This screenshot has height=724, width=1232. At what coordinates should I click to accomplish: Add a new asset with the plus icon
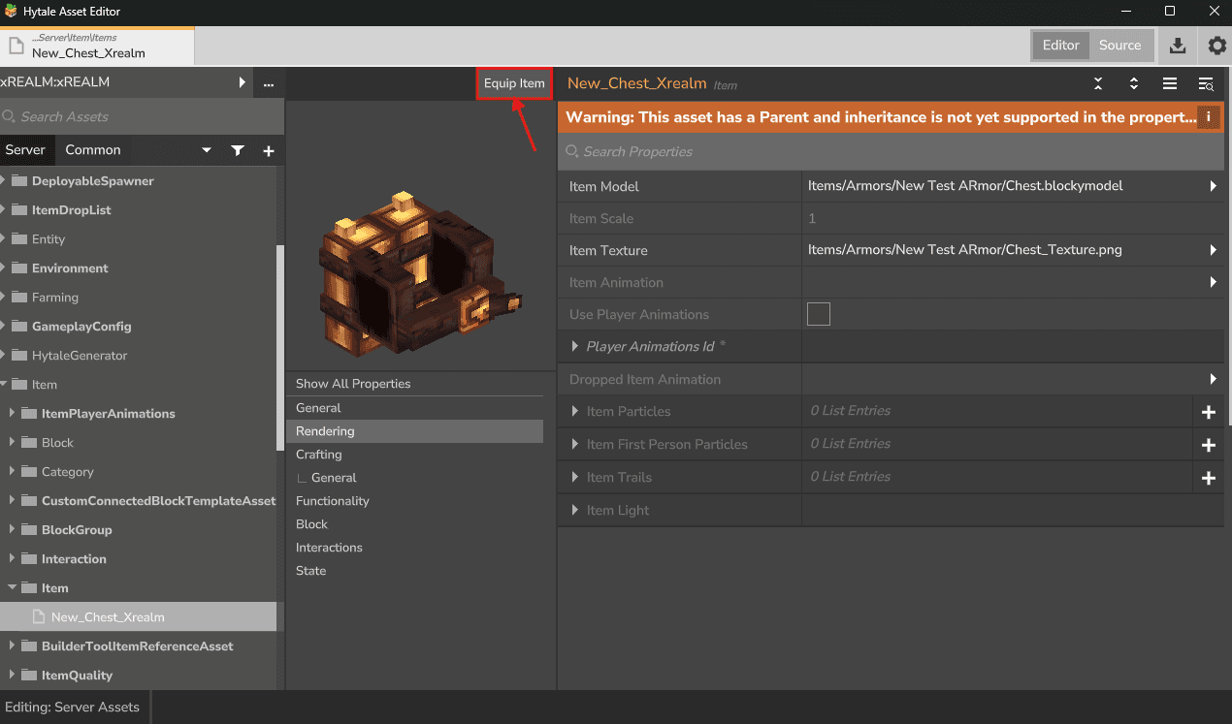[x=269, y=150]
